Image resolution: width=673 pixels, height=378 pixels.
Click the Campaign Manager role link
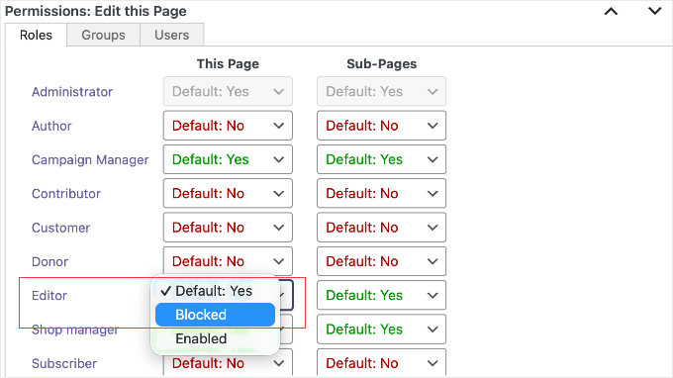[x=90, y=159]
